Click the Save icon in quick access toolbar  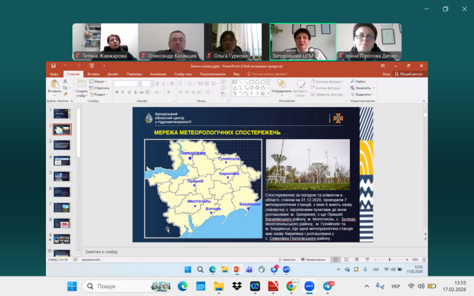pyautogui.click(x=54, y=66)
